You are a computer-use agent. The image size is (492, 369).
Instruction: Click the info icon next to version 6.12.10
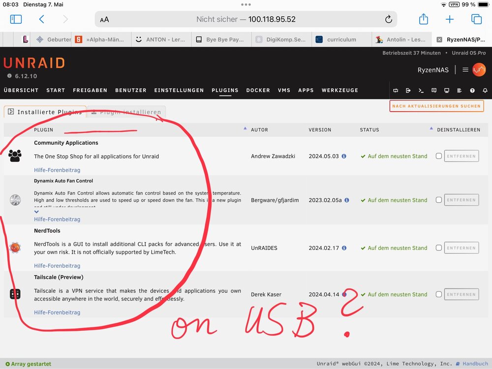pos(9,76)
